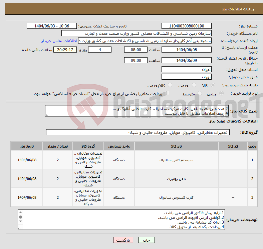Viewport: 263px width, 249px height.
Task: Click the resize grip of buyer notes box
Action: [19, 228]
